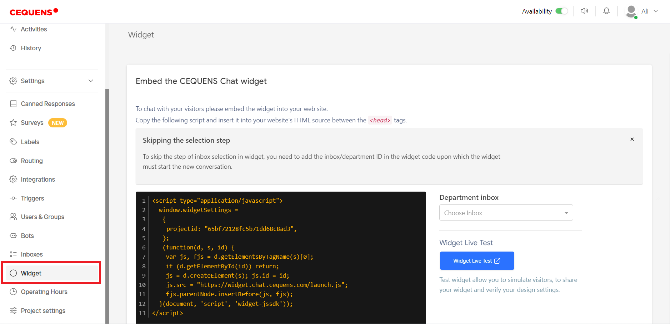The height and width of the screenshot is (324, 670).
Task: Click the Widget Live Test button
Action: pos(477,261)
